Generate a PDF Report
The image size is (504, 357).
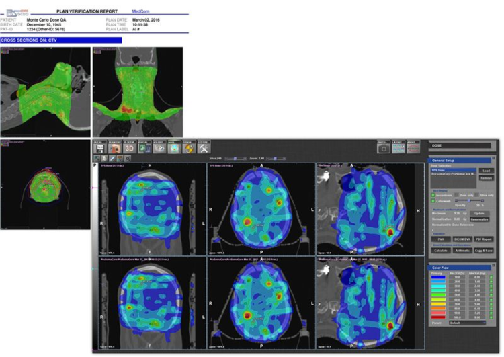click(x=484, y=239)
